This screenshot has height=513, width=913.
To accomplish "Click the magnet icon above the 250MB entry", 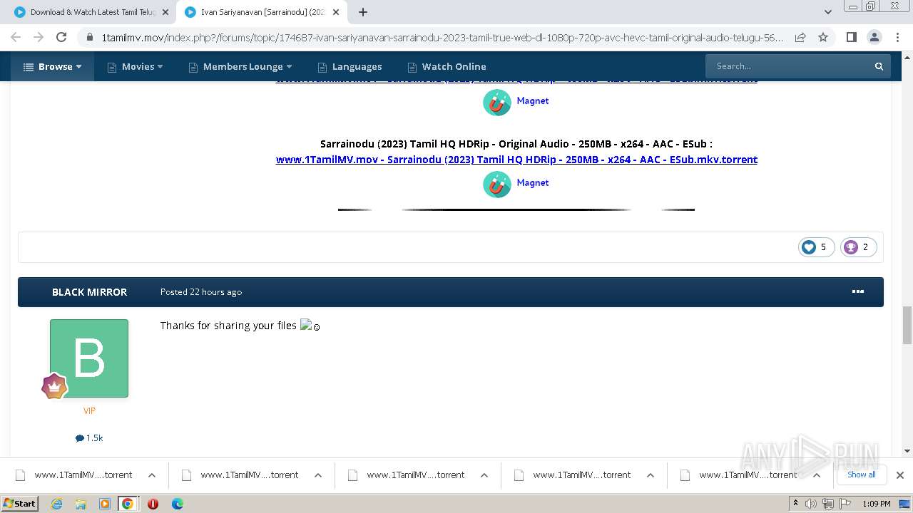I will (x=497, y=103).
